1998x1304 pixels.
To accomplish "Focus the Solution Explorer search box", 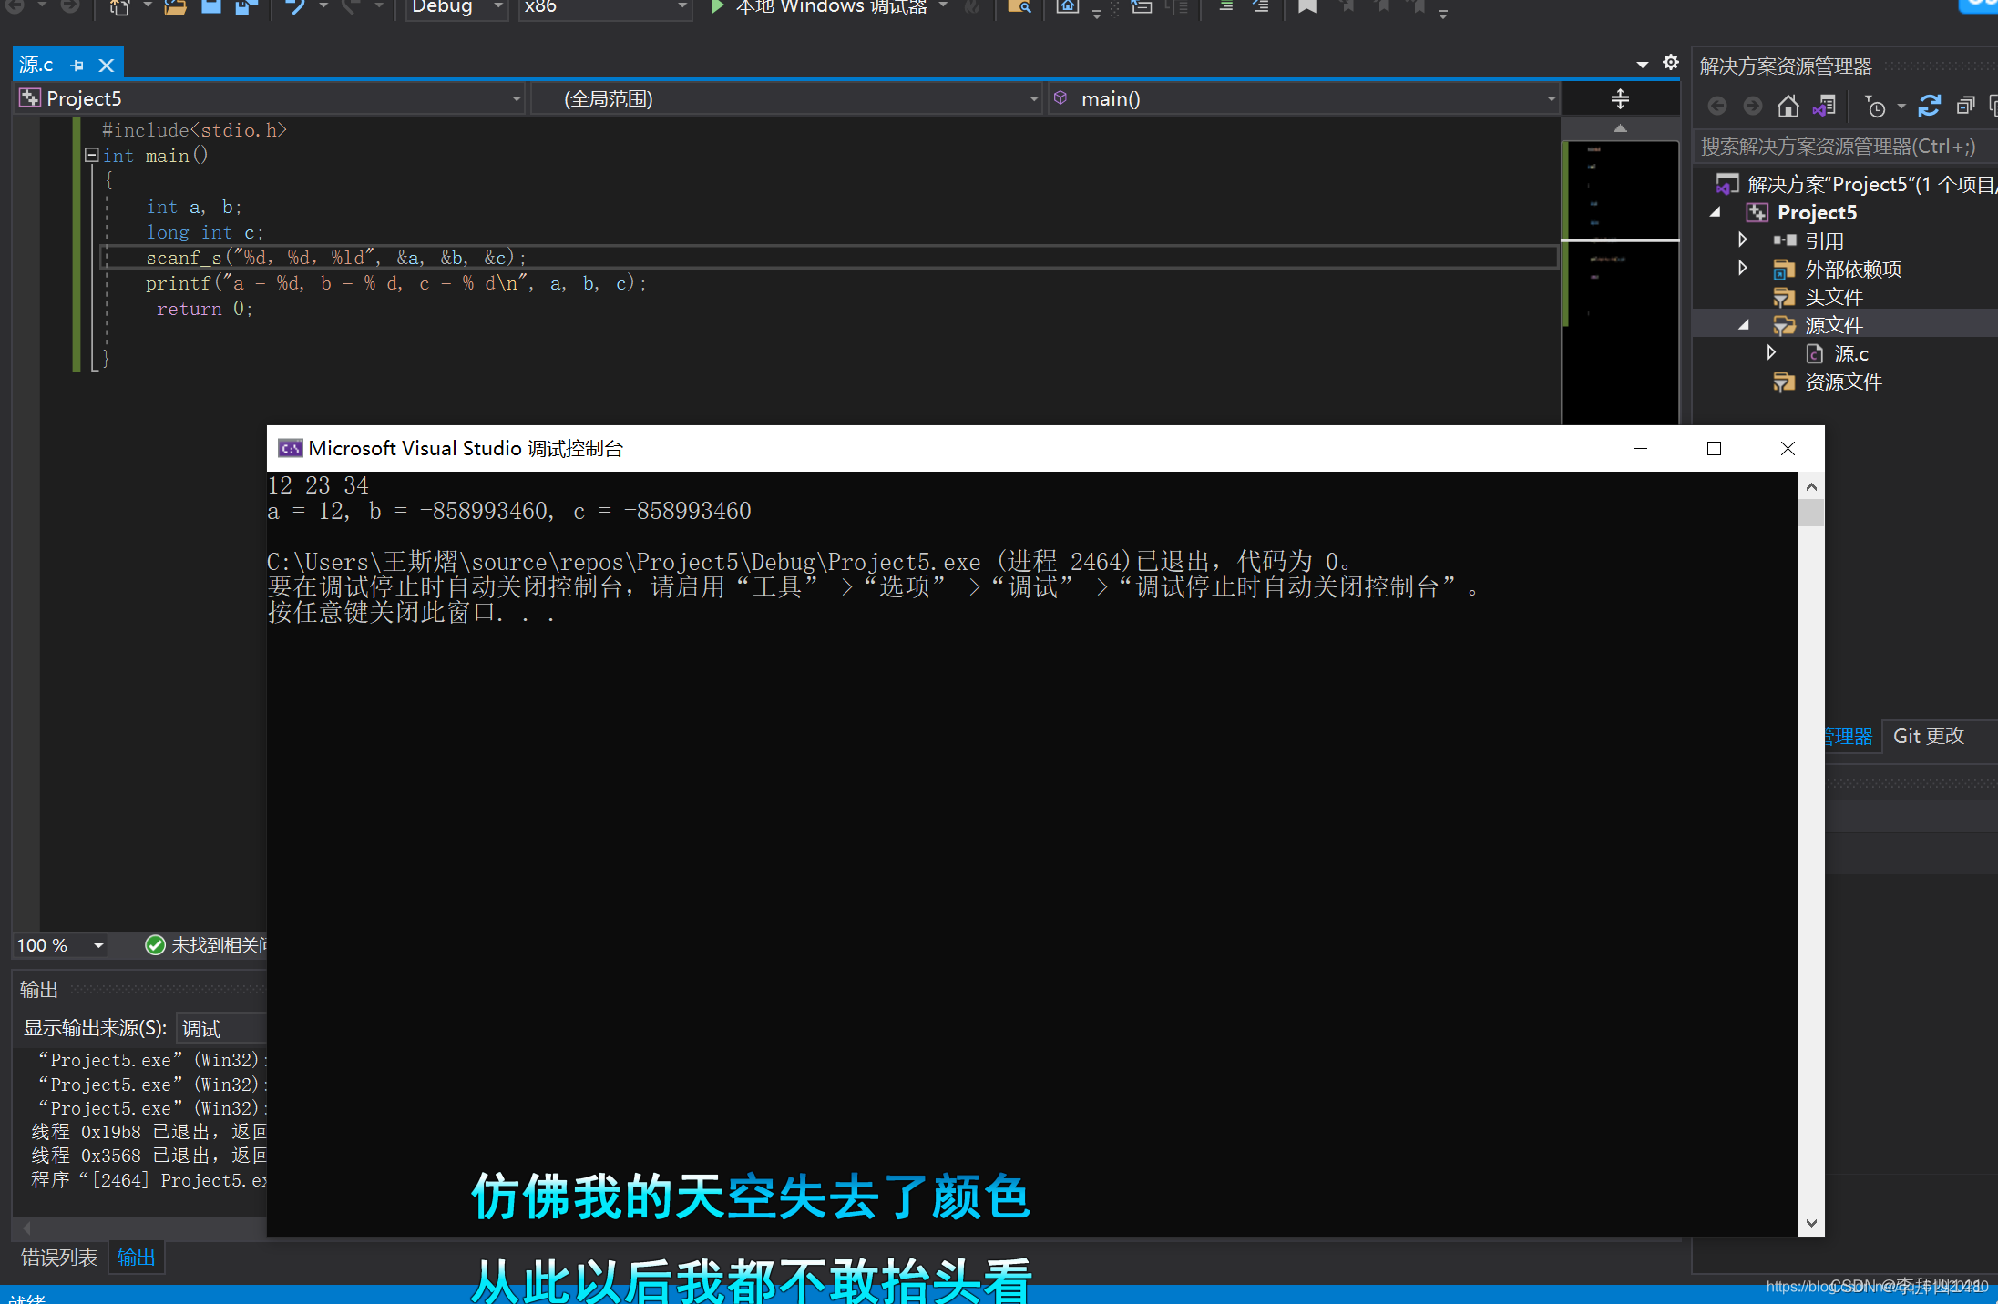I will 1846,147.
